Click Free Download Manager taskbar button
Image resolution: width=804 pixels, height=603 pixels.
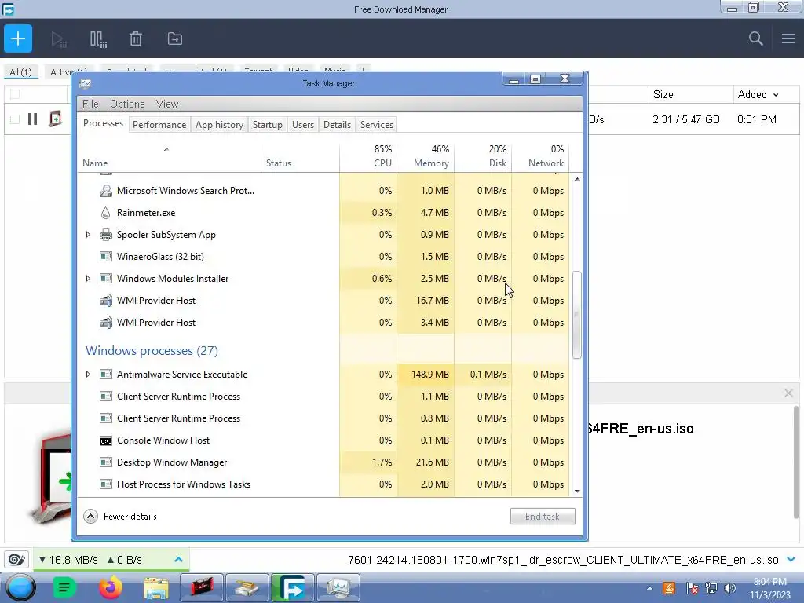coord(292,587)
